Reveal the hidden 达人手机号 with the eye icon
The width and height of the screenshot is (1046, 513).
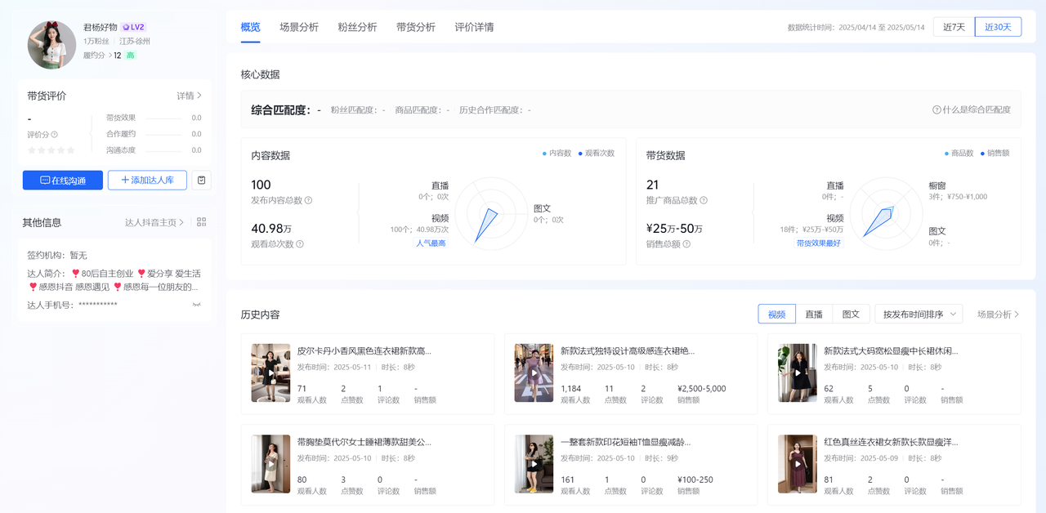(196, 305)
